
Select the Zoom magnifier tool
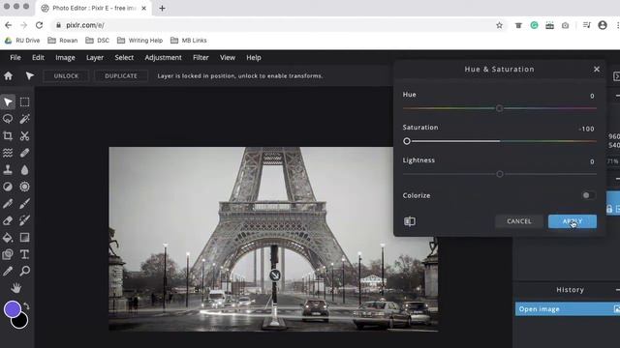pyautogui.click(x=24, y=271)
